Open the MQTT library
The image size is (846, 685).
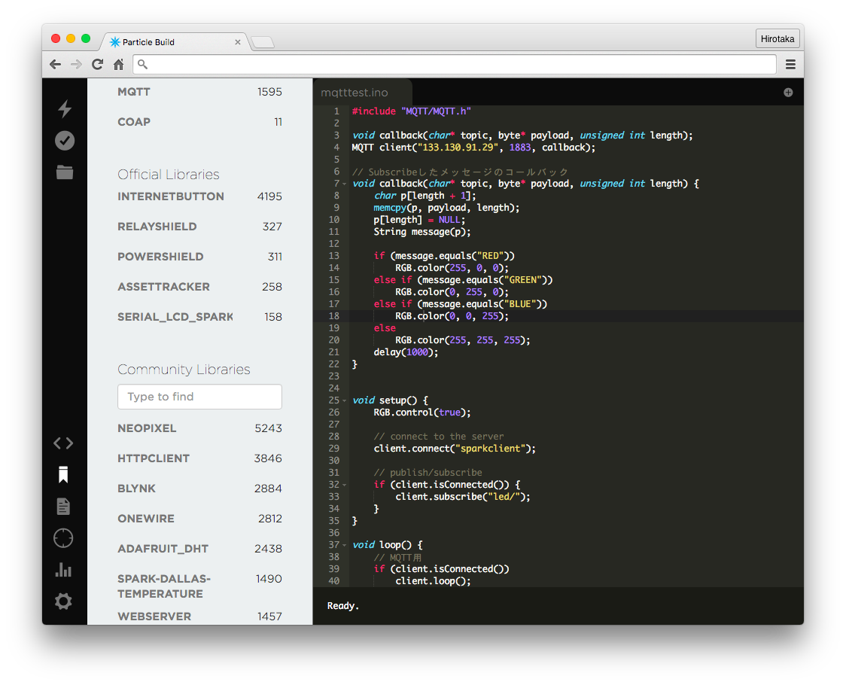(x=199, y=92)
